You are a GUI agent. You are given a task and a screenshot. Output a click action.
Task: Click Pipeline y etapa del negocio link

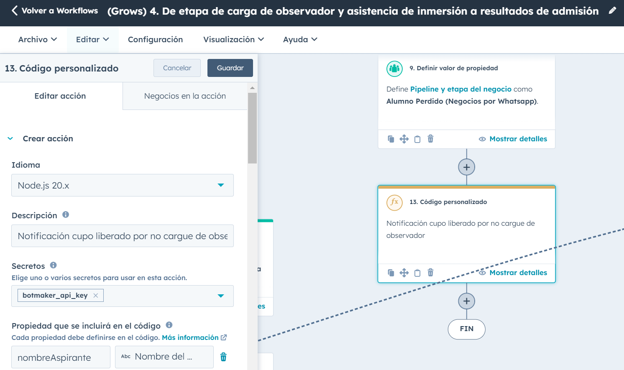[x=461, y=89]
